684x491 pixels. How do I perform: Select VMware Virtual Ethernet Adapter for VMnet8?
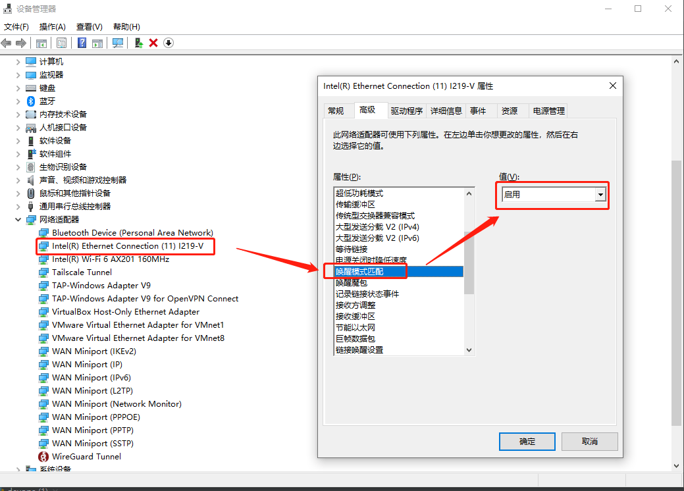[x=138, y=338]
